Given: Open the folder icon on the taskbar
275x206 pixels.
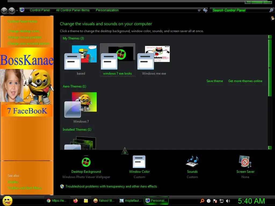Looking at the screenshot, I should click(86, 201).
